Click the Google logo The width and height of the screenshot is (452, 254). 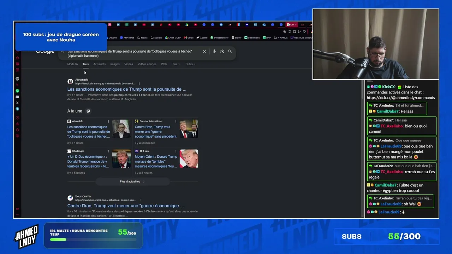[x=45, y=52]
